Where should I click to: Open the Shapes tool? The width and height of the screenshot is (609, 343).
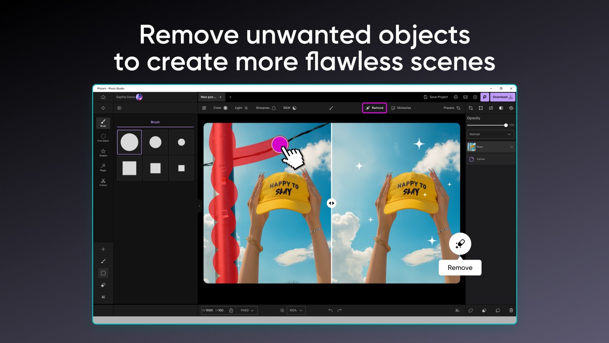(x=103, y=153)
